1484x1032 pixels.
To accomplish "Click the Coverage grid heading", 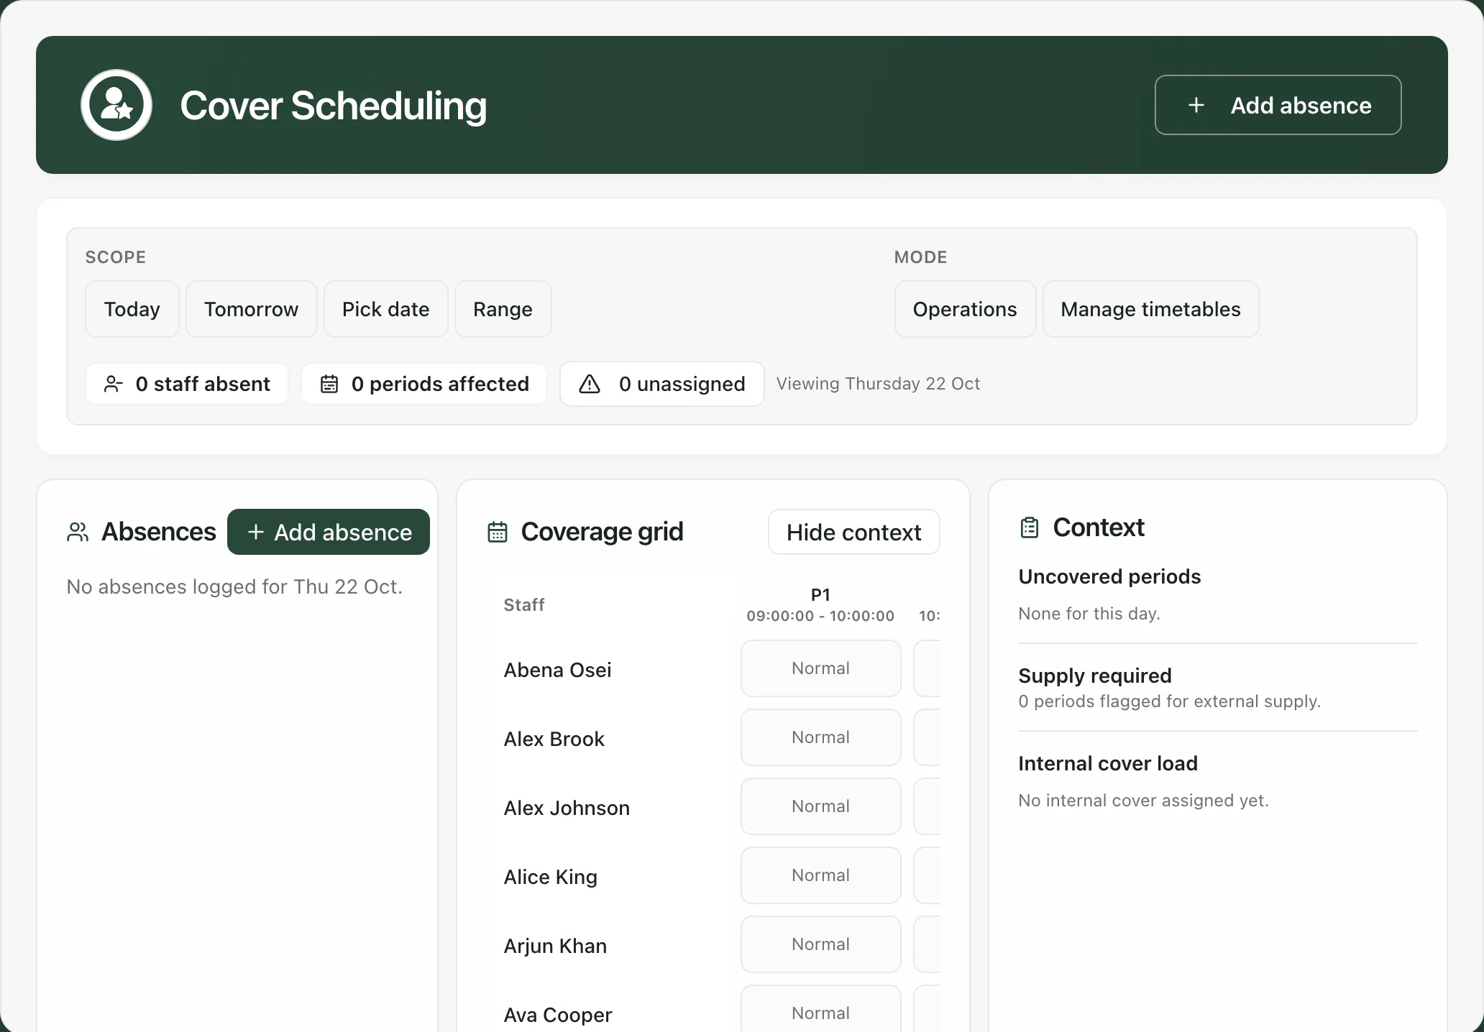I will tap(602, 532).
